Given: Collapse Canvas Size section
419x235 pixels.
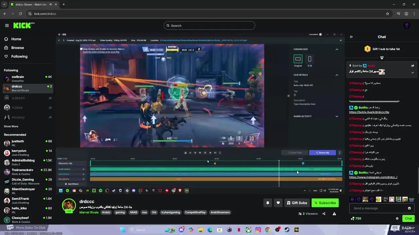Looking at the screenshot, I should click(337, 49).
